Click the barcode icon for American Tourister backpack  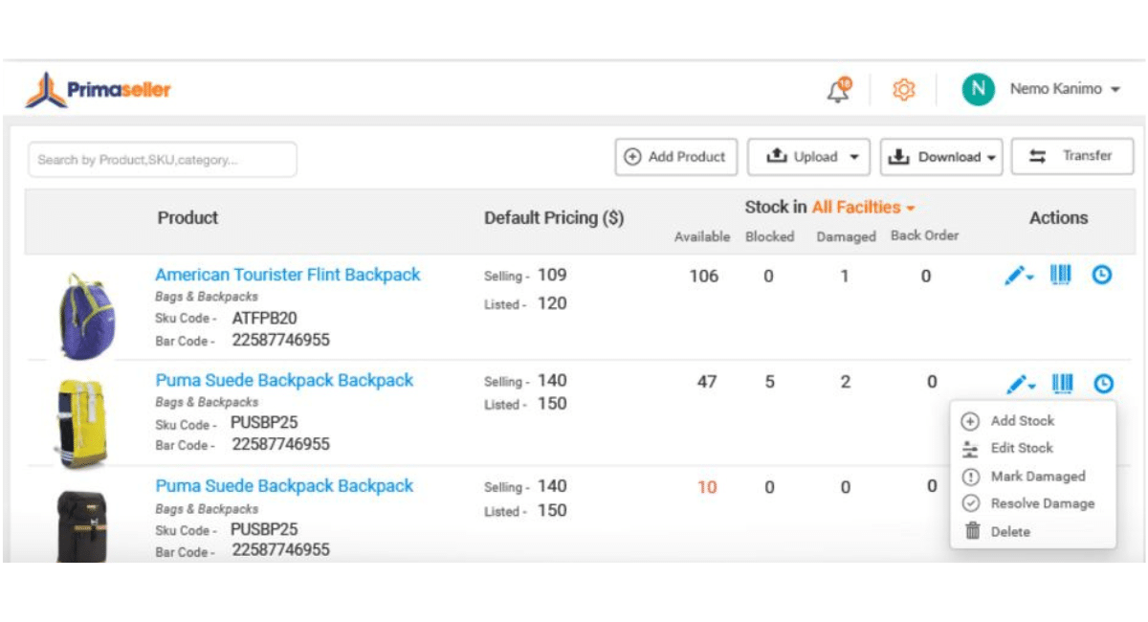[1061, 276]
